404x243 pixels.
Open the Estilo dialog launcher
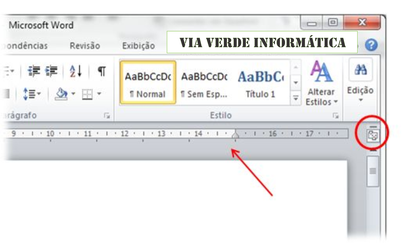(x=335, y=115)
